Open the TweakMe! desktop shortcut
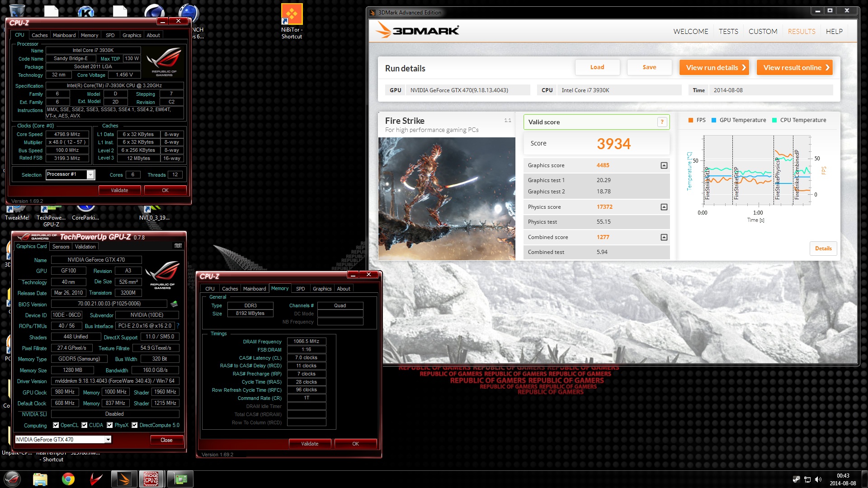Screen dimensions: 868x488 [x=17, y=213]
